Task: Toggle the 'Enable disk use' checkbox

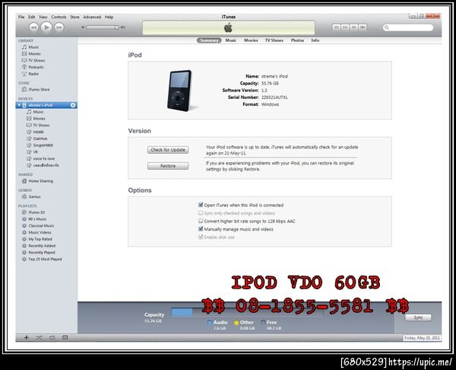Action: pyautogui.click(x=201, y=237)
